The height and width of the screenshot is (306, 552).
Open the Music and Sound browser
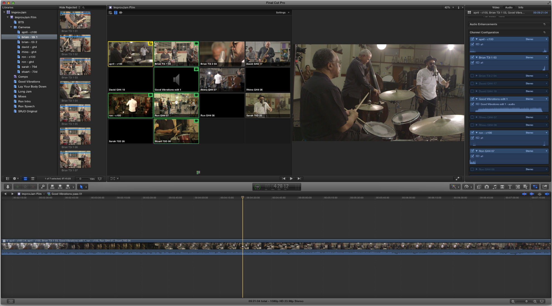pyautogui.click(x=494, y=187)
